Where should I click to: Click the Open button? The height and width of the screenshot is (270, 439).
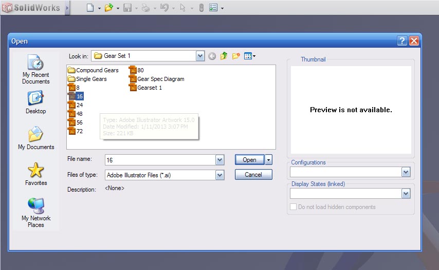249,160
